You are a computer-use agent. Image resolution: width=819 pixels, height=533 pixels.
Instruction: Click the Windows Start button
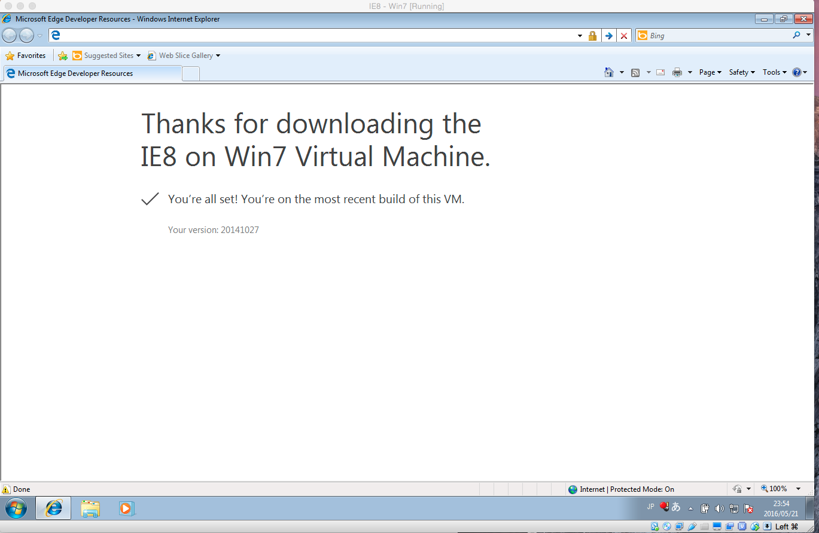point(16,509)
